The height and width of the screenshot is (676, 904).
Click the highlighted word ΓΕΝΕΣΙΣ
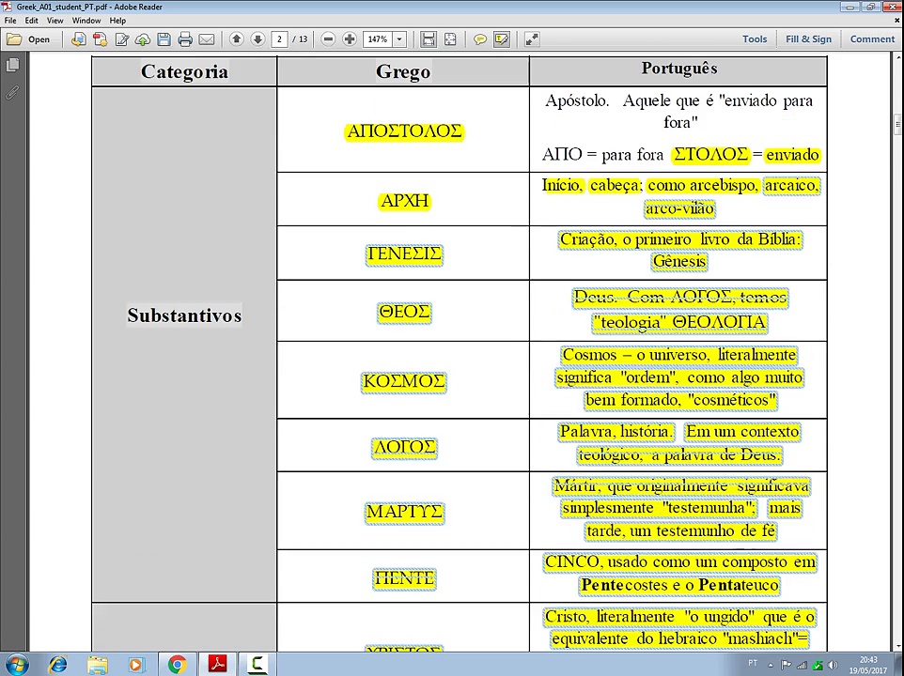pos(404,253)
